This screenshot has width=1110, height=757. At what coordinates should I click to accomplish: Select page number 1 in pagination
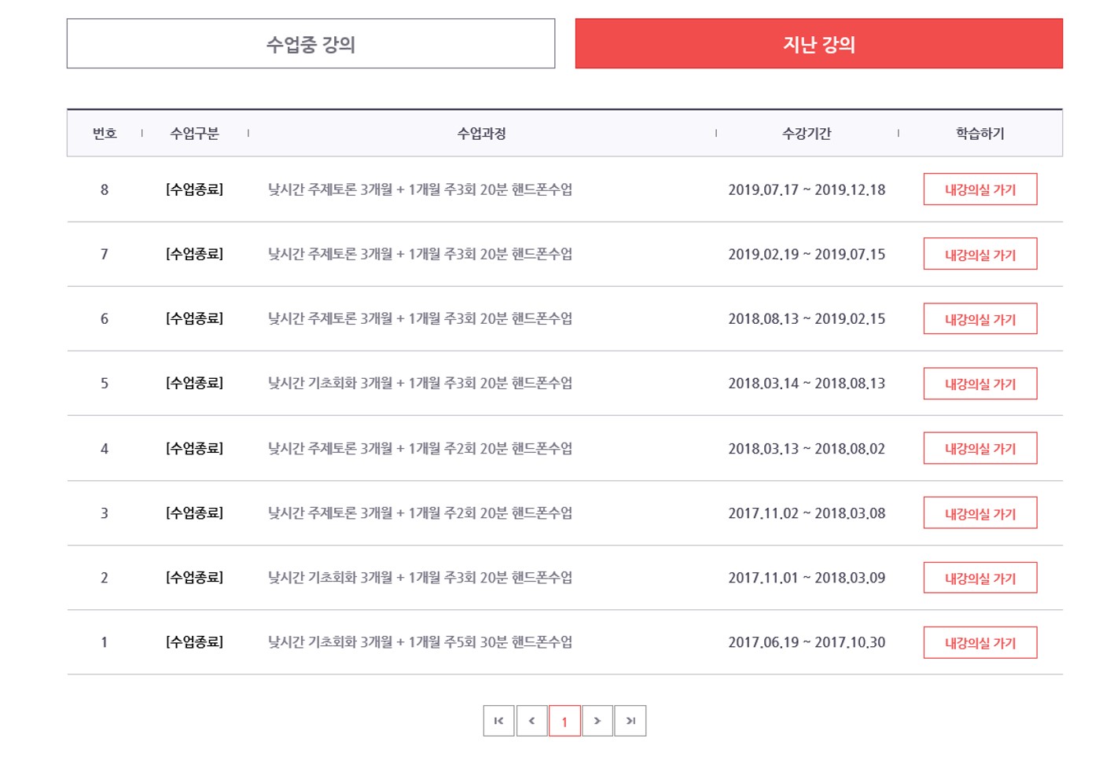pos(564,721)
